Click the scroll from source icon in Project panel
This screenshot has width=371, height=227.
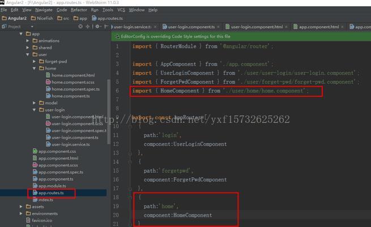[80, 27]
